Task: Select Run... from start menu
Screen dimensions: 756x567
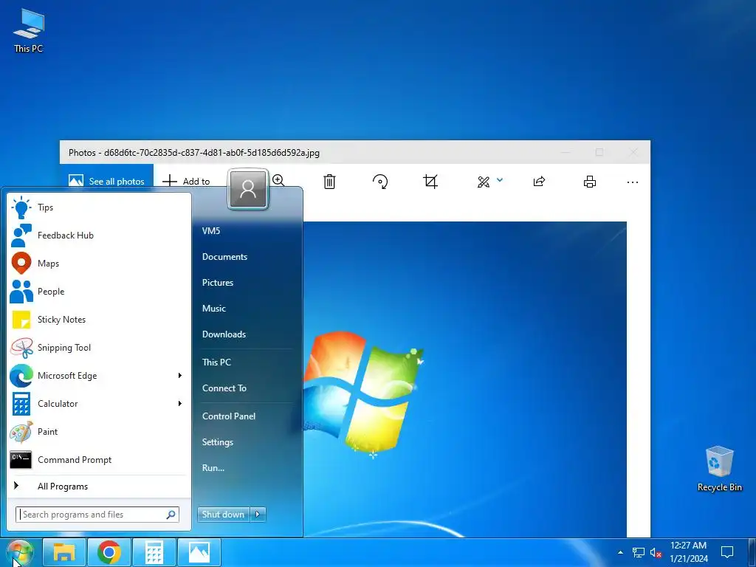Action: coord(213,467)
